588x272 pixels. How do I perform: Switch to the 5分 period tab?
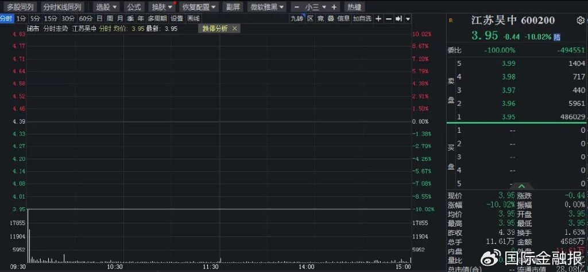coord(36,18)
